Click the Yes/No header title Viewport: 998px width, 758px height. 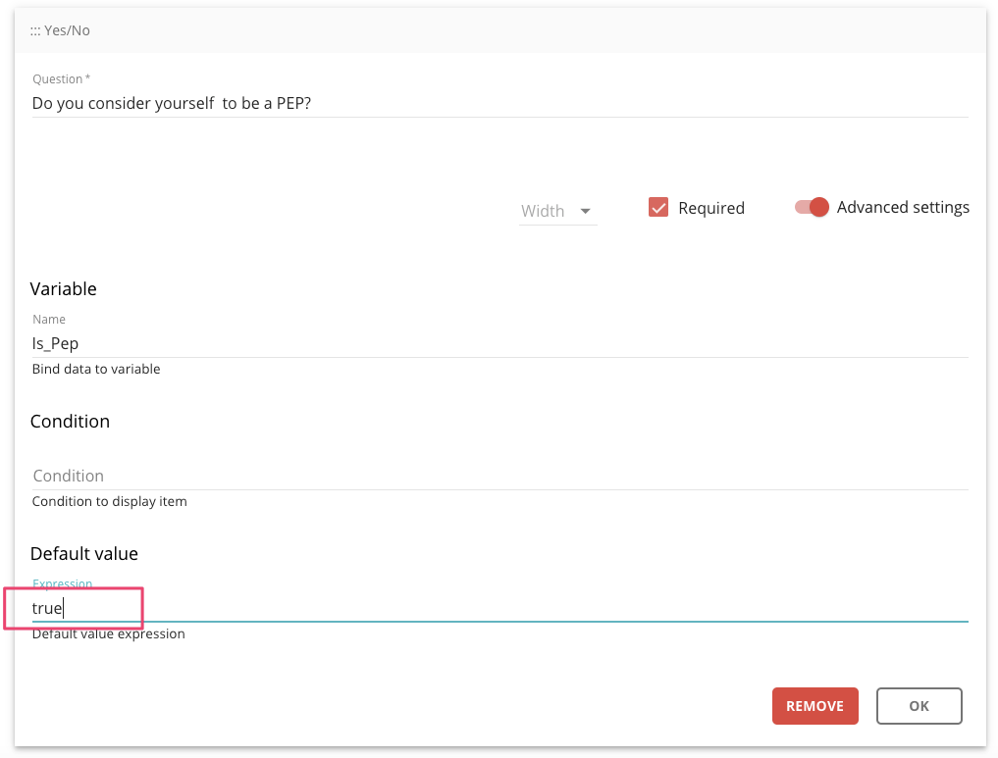pyautogui.click(x=67, y=31)
